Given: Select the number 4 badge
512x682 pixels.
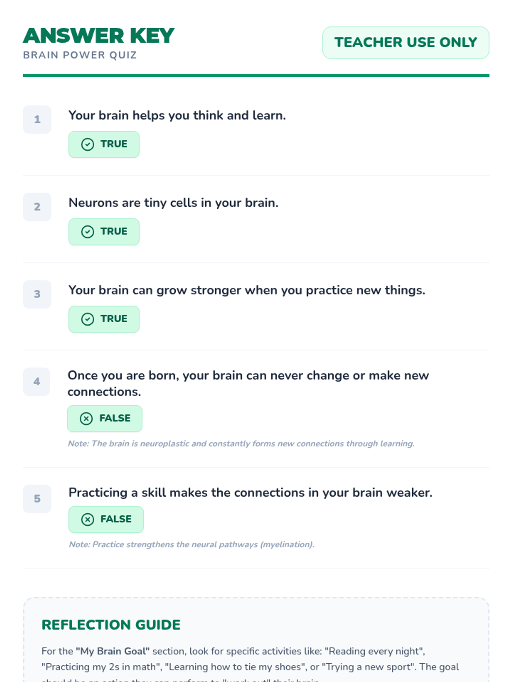Looking at the screenshot, I should [x=37, y=381].
